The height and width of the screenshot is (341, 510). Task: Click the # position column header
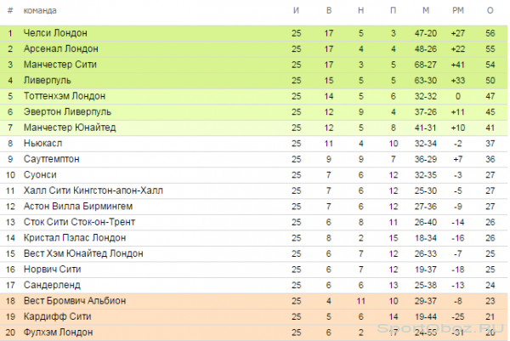(x=10, y=11)
